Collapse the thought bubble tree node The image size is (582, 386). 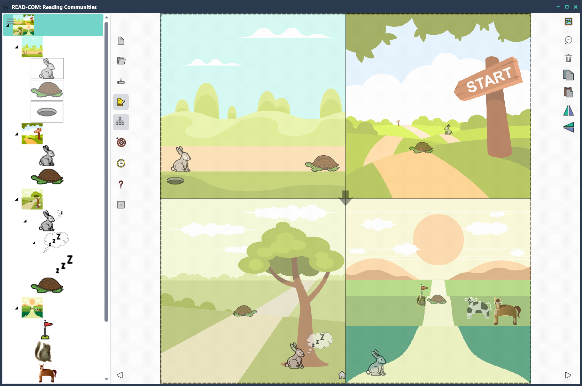(x=34, y=243)
